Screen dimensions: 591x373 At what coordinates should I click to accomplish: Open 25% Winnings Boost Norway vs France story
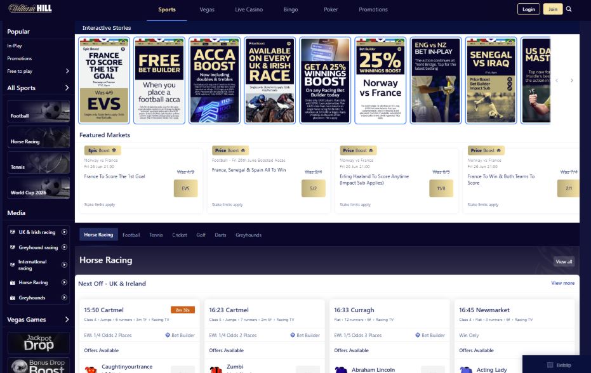tap(380, 81)
